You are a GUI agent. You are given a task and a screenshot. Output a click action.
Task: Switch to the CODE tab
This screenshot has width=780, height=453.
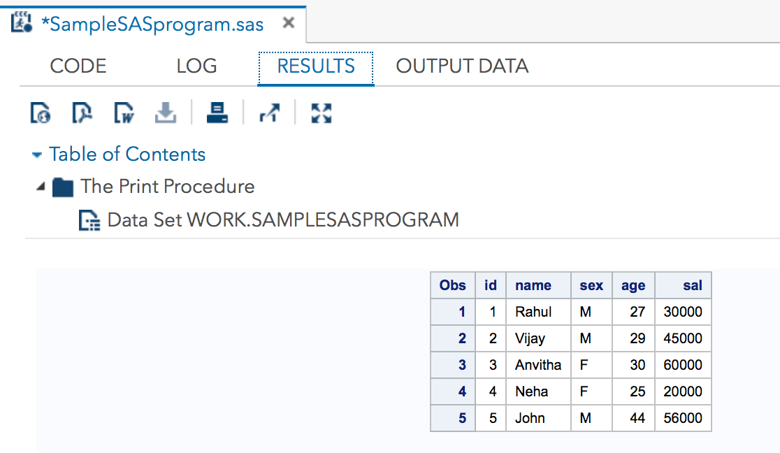[78, 66]
